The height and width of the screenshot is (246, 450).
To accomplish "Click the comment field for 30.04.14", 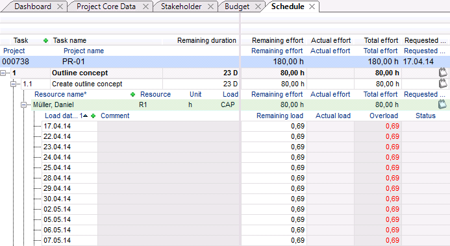I will tap(168, 199).
